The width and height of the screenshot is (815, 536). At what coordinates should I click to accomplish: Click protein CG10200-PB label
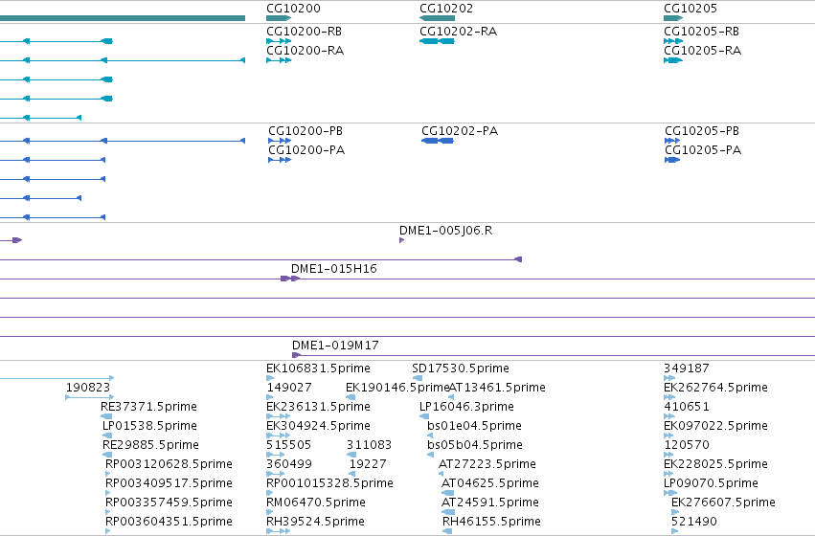(x=306, y=131)
